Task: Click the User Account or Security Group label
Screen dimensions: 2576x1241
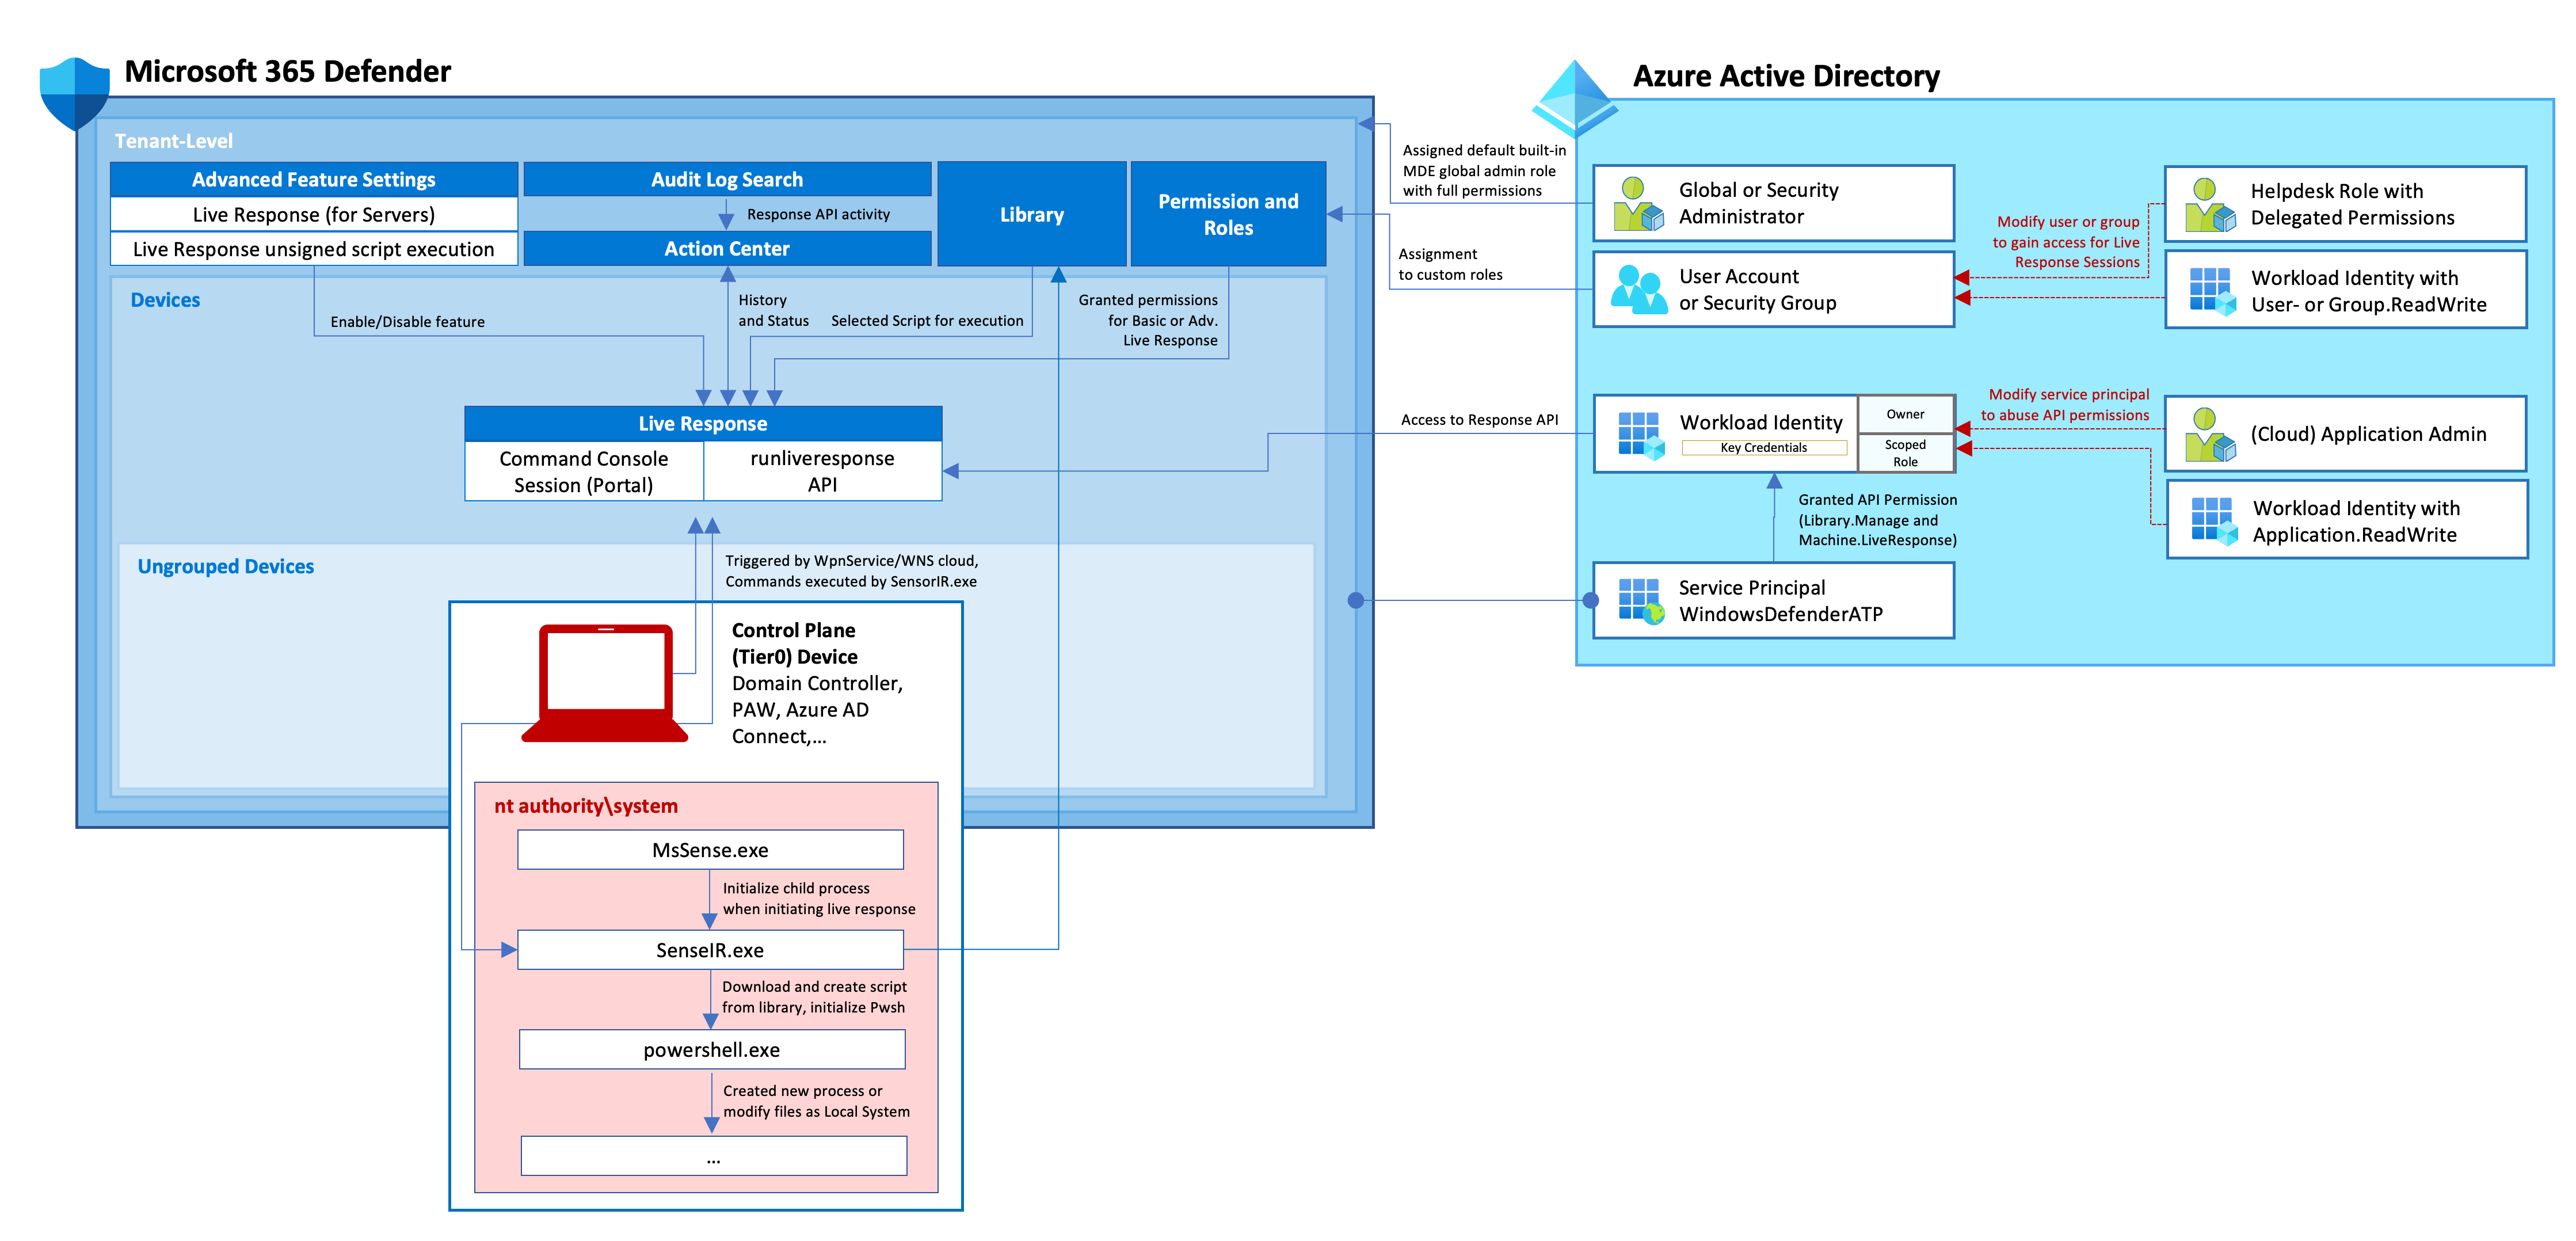Action: pos(1758,290)
